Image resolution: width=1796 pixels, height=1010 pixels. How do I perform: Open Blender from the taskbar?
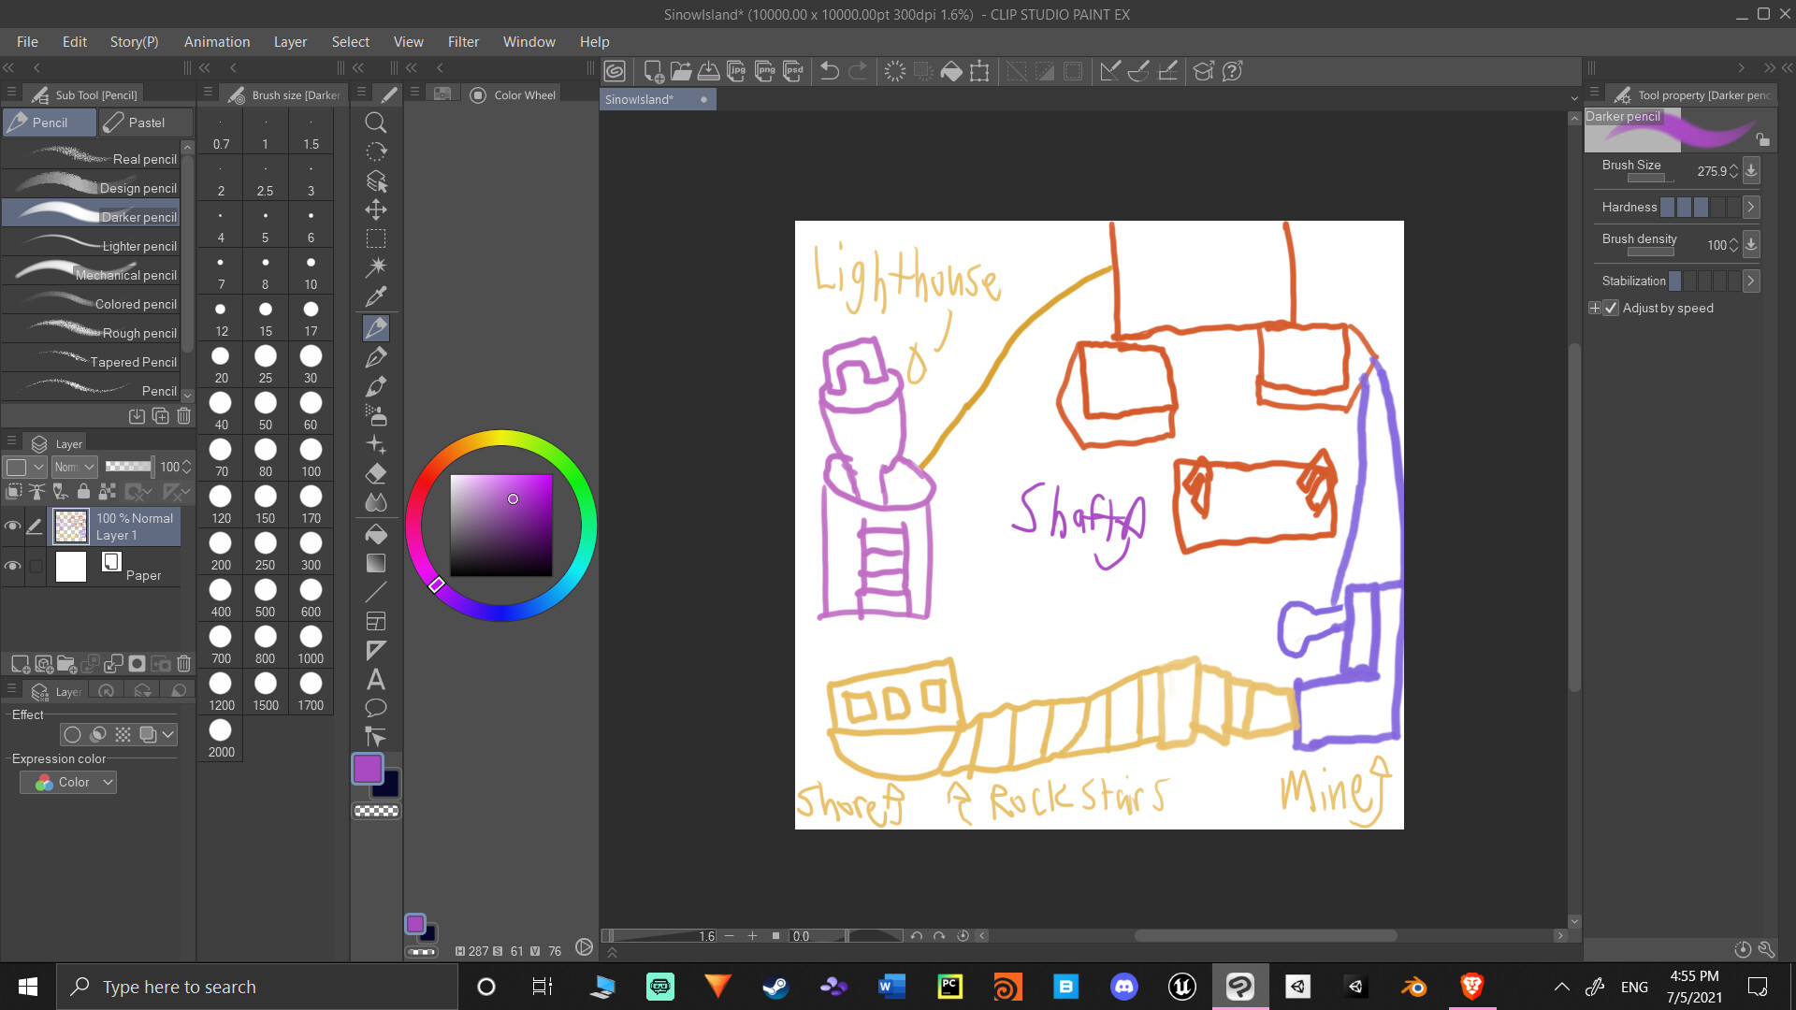coord(1413,987)
